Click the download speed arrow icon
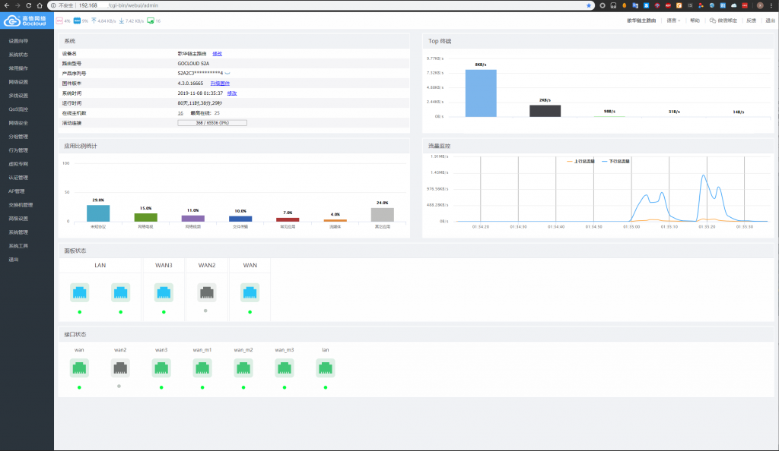The height and width of the screenshot is (451, 779). [x=121, y=20]
